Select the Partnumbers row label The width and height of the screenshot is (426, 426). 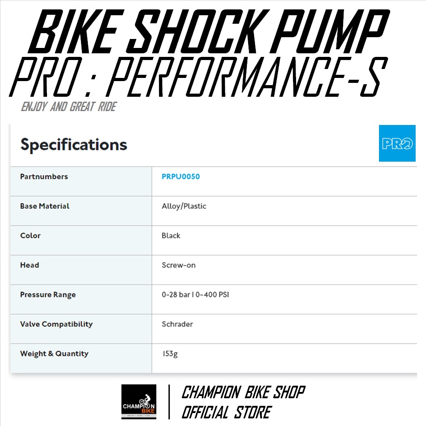(x=44, y=176)
